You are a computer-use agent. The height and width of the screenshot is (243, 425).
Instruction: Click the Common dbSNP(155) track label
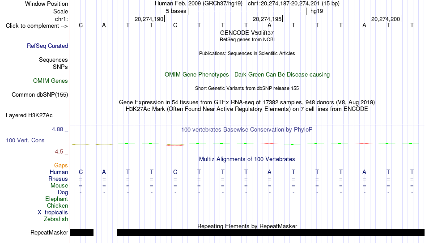point(40,95)
